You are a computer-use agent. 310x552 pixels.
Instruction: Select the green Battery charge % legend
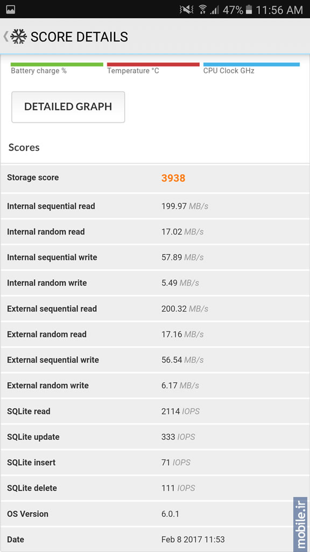tap(57, 68)
